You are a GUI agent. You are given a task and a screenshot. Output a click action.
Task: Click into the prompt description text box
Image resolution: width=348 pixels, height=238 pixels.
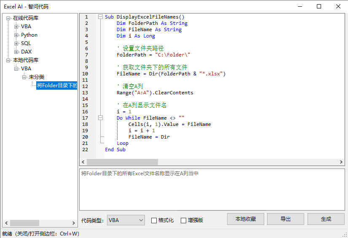[212, 190]
